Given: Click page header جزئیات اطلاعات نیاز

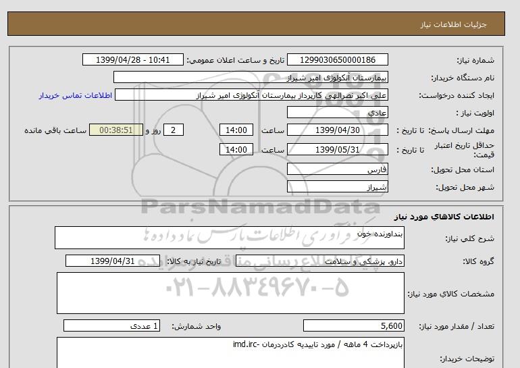Looking at the screenshot, I should [x=453, y=24].
